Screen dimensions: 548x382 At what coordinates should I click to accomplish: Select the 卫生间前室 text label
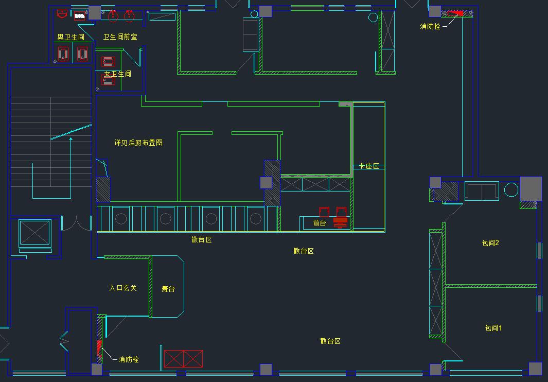[120, 37]
